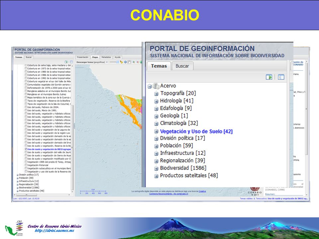
Task: Open the Ayuda tab
Action: click(118, 57)
